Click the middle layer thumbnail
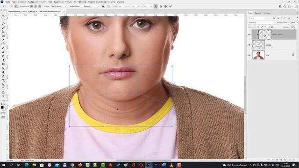This screenshot has height=168, width=299. point(258,45)
